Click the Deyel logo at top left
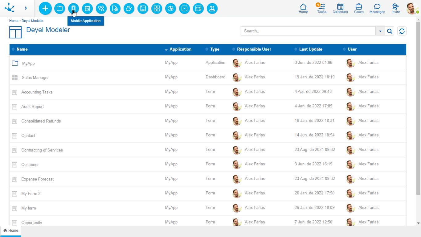 pyautogui.click(x=10, y=8)
